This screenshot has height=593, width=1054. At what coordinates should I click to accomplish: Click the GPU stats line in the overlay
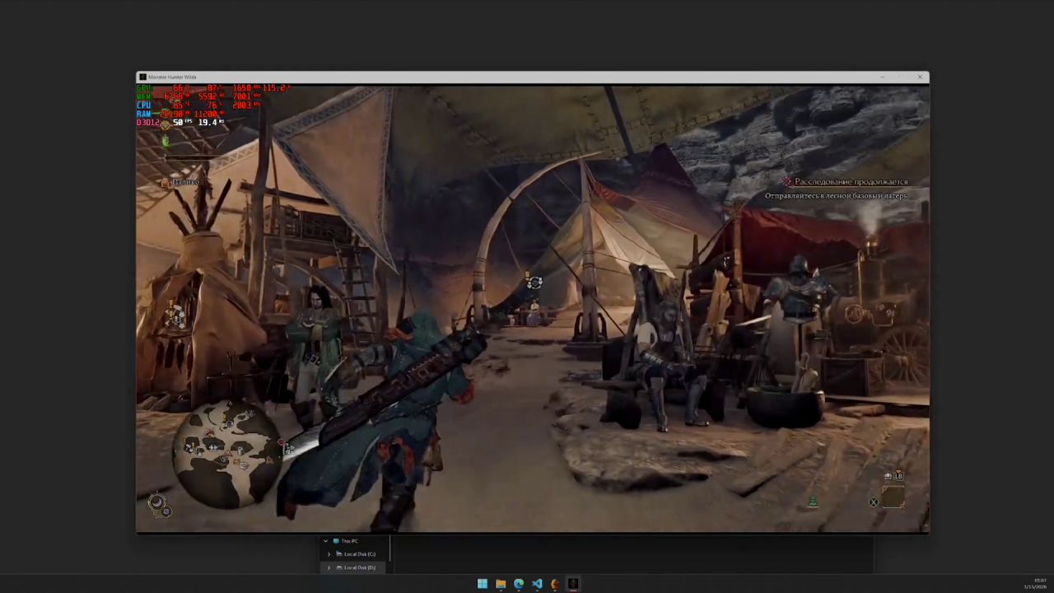point(212,87)
